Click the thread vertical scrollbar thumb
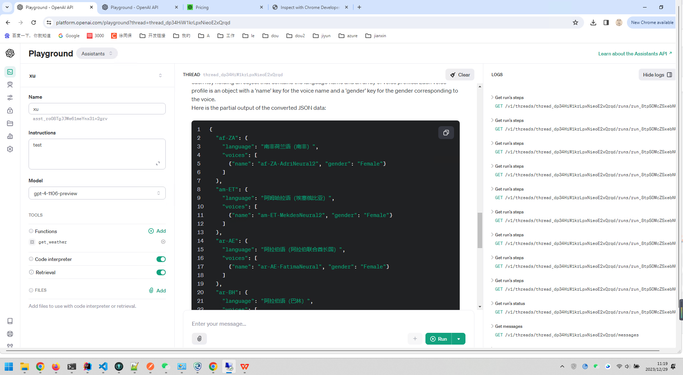 (480, 230)
